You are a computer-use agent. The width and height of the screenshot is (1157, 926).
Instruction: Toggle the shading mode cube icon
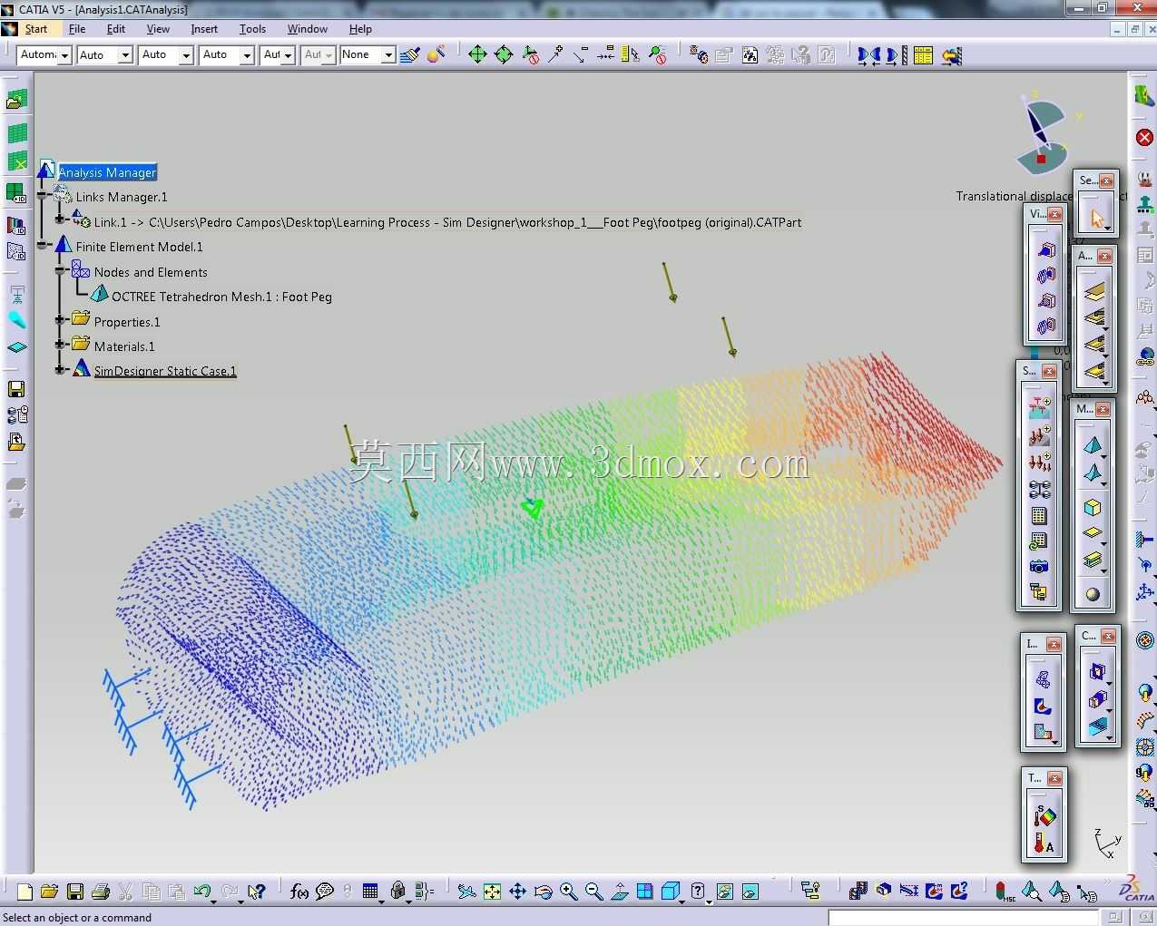tap(670, 892)
